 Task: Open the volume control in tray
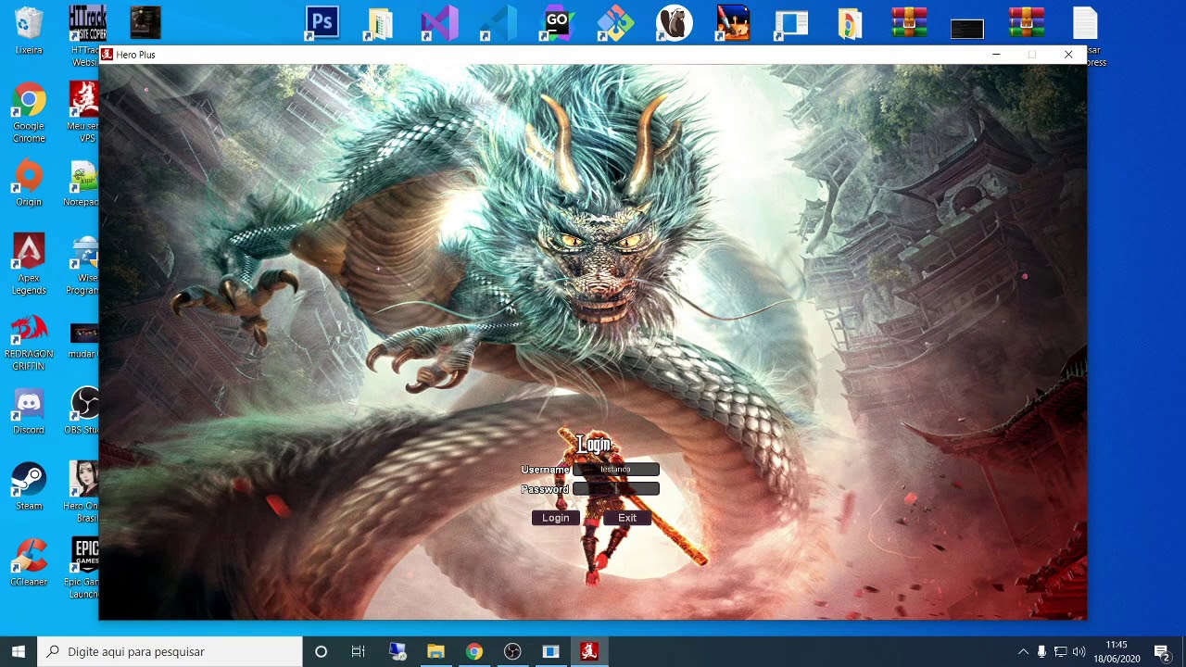1079,651
